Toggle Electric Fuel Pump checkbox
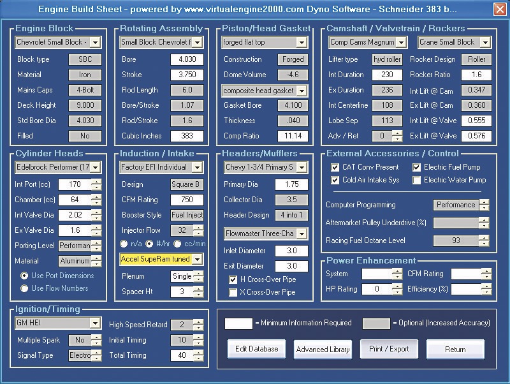 pos(416,167)
